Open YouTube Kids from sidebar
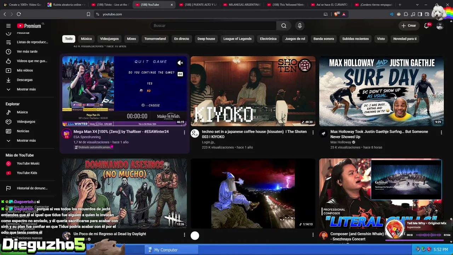This screenshot has width=453, height=255. point(27,173)
